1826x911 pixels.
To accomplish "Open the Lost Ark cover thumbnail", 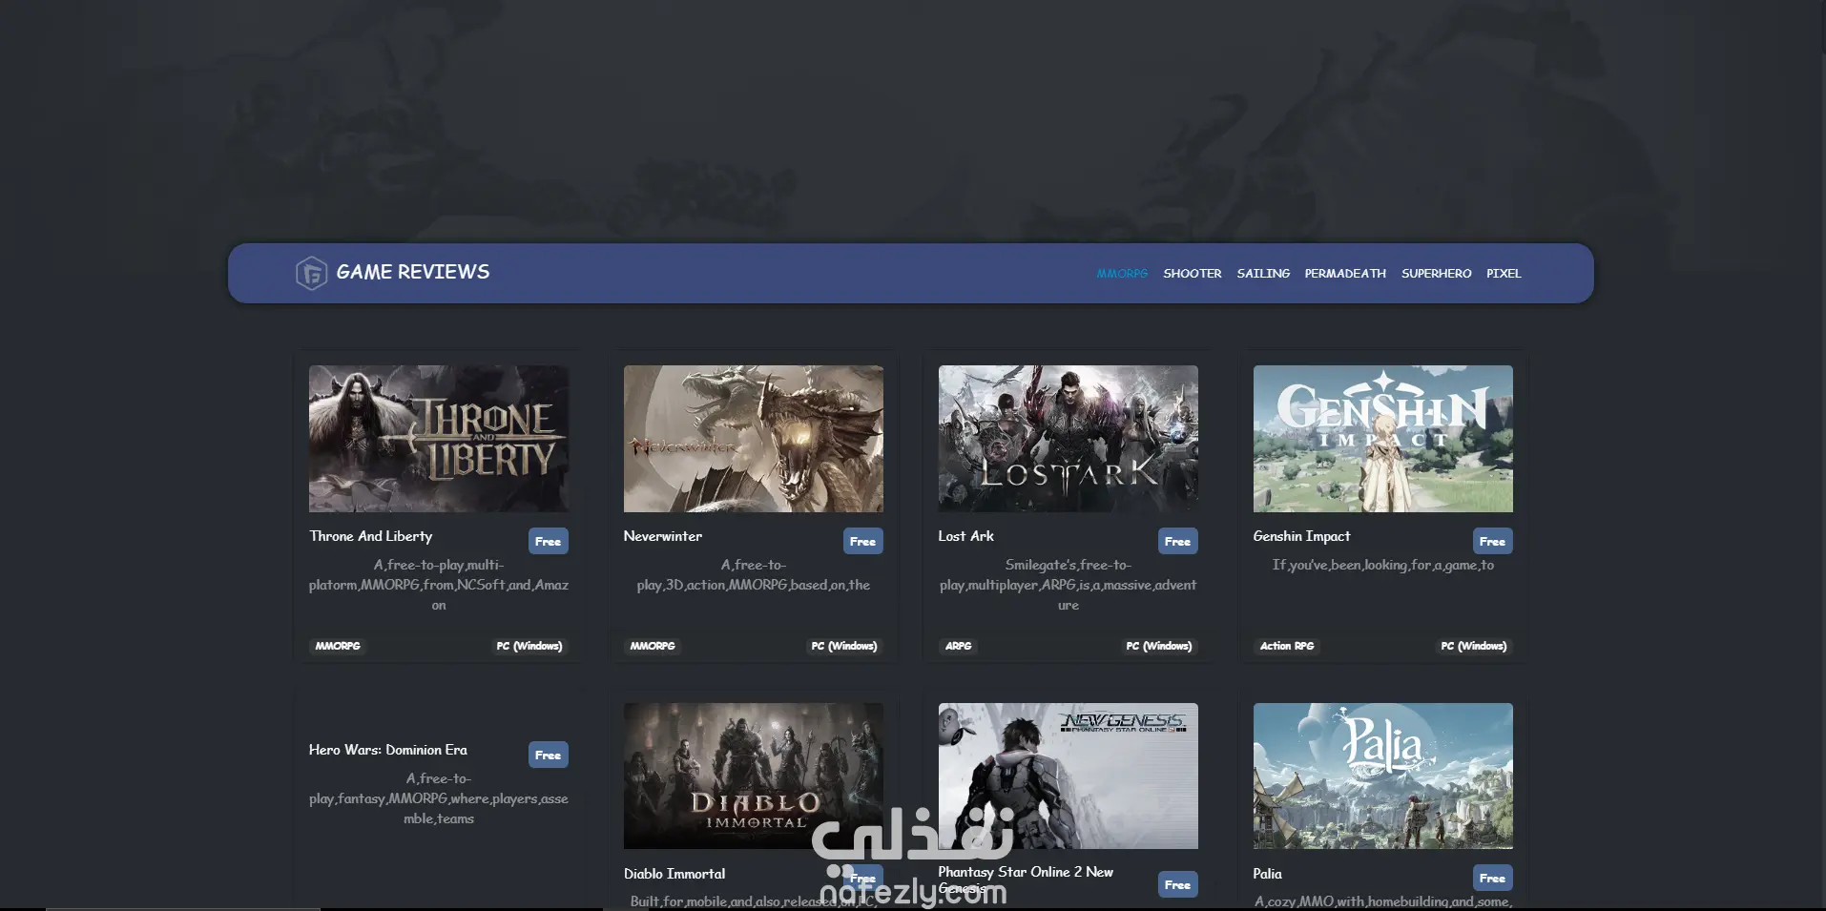I will [1069, 439].
